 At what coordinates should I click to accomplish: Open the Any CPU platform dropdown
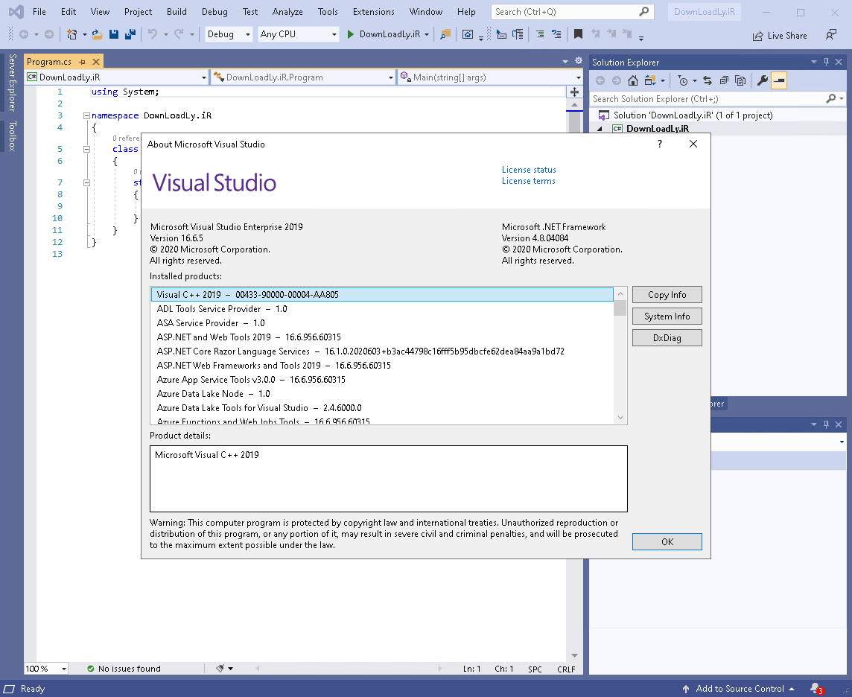click(298, 34)
